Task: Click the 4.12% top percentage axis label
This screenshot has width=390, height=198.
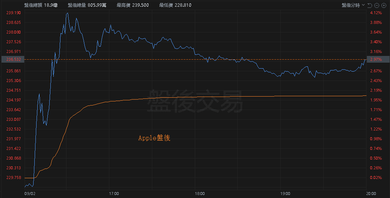Action: pyautogui.click(x=376, y=13)
